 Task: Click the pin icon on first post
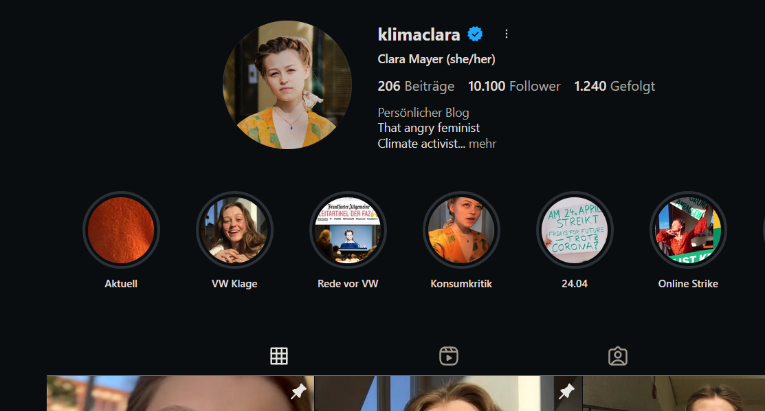click(x=298, y=392)
